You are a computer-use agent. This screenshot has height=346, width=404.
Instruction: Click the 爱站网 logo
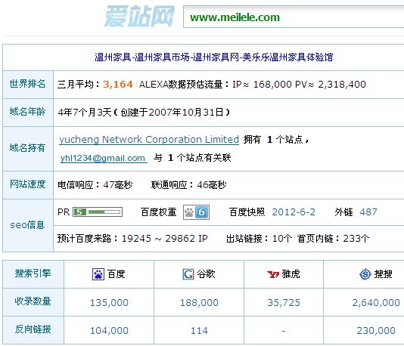[139, 16]
